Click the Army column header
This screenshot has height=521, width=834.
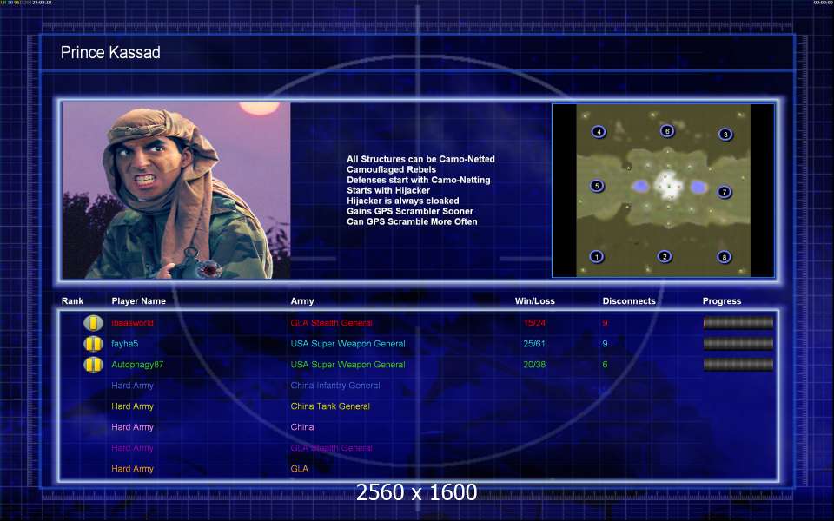tap(302, 301)
